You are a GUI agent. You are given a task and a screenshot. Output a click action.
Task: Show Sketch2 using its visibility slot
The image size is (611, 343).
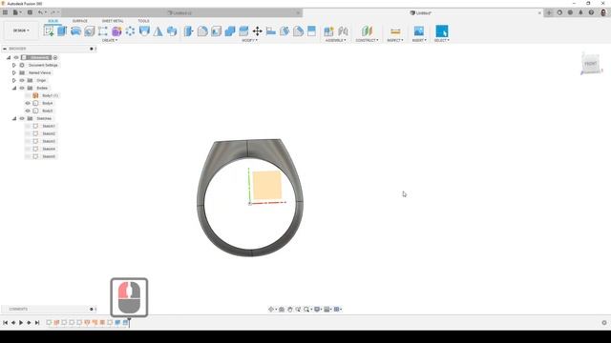(x=28, y=133)
